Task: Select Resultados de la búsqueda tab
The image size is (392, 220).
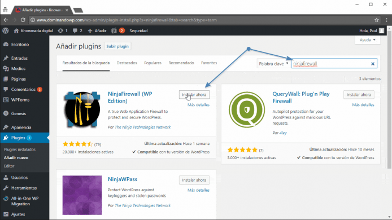Action: [x=86, y=63]
